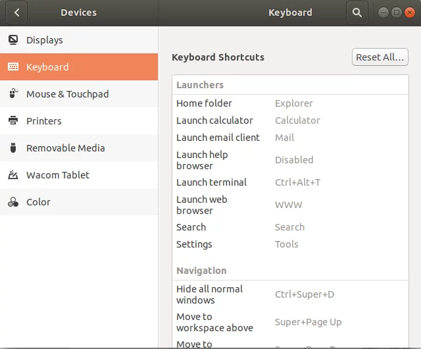Select the Keyboard panel label
This screenshot has height=349, width=421.
pyautogui.click(x=47, y=67)
